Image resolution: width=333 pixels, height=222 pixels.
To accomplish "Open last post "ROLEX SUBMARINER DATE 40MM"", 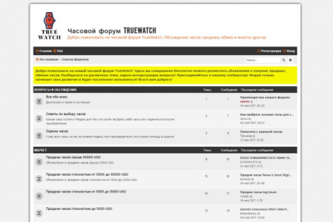I will 265,158.
